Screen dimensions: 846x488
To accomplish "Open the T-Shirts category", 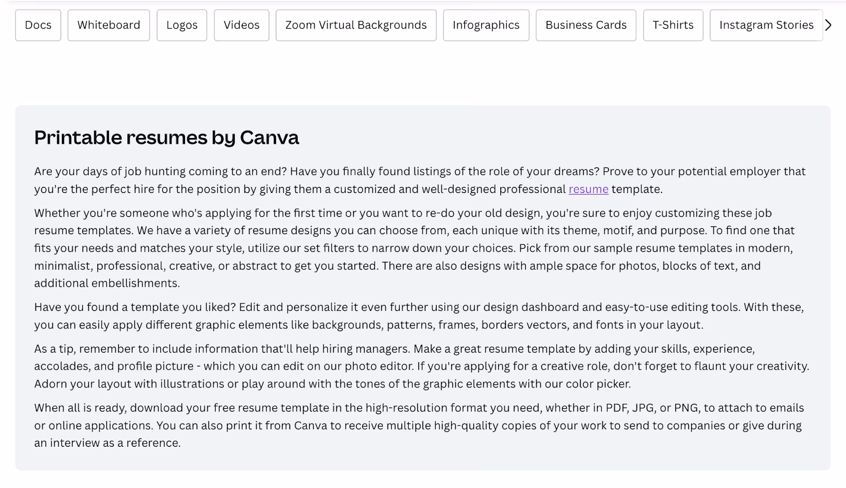I will tap(673, 25).
